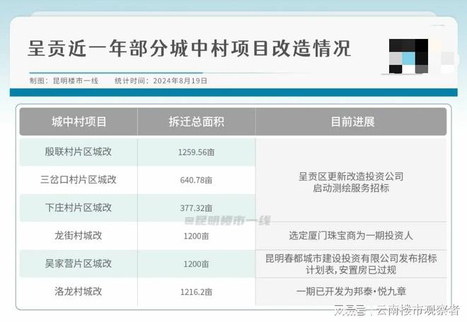
Task: Click the title 呈贡近一年部分城中村项目改造情况
Action: click(x=189, y=48)
